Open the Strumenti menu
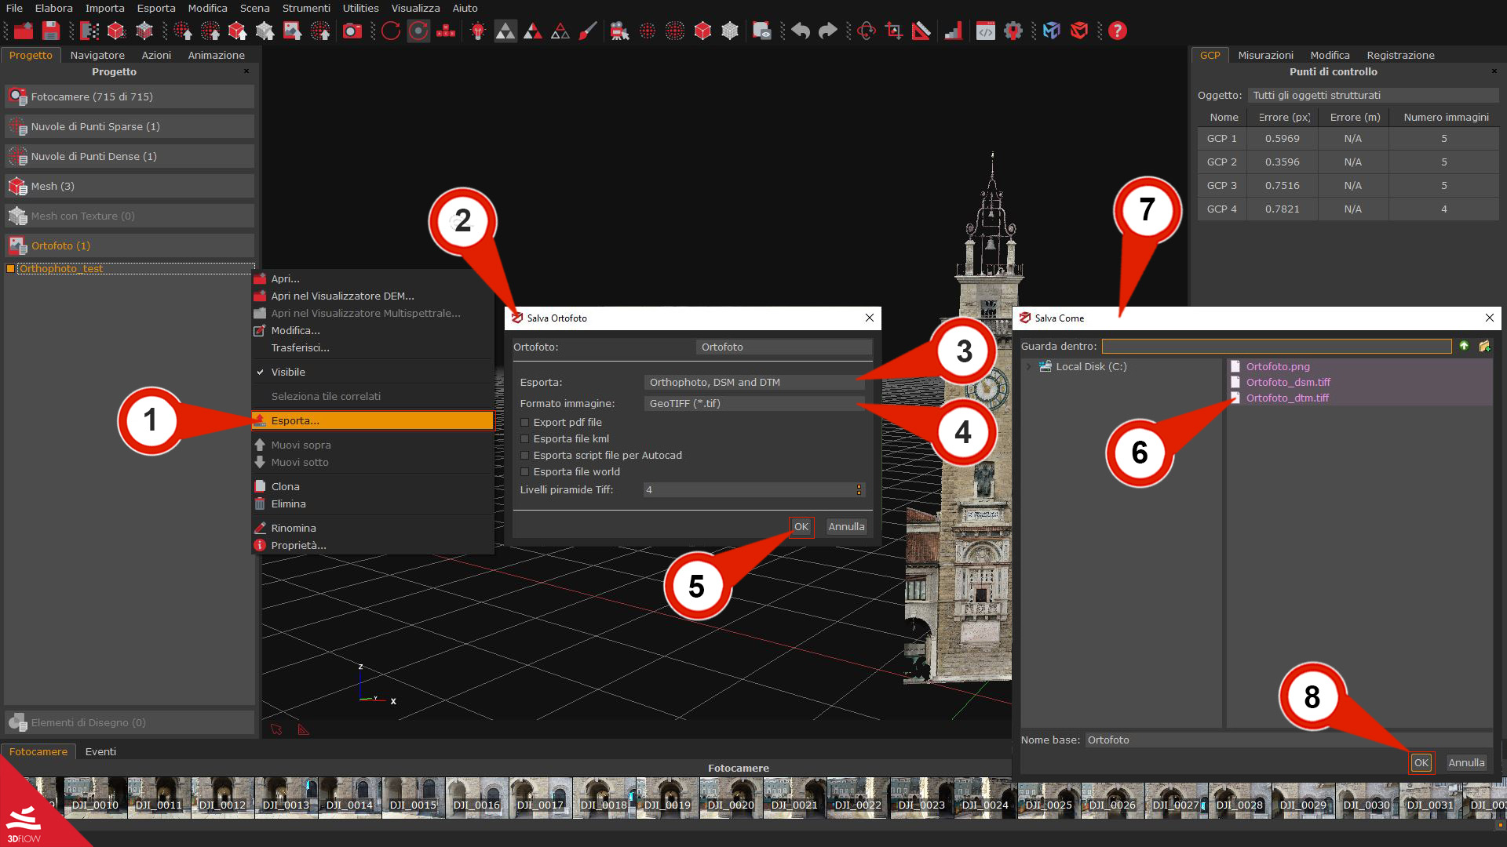Screen dimensions: 1507x847 306,8
